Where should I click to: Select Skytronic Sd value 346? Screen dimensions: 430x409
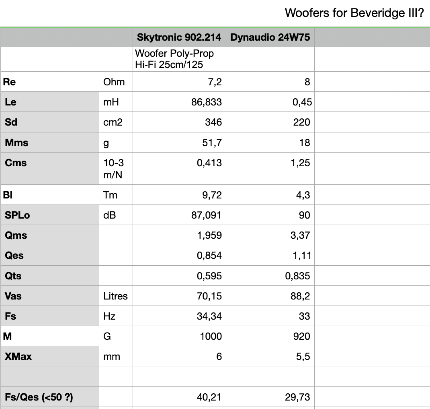click(x=179, y=122)
